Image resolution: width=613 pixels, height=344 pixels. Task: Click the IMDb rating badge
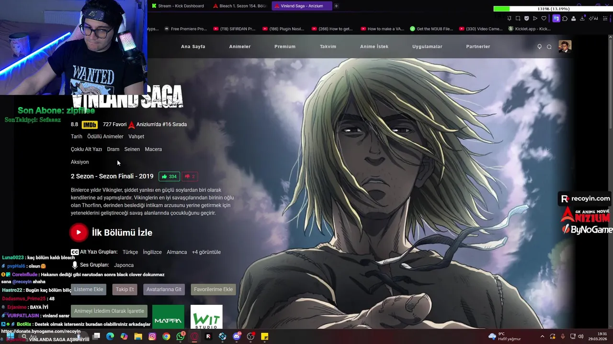90,125
